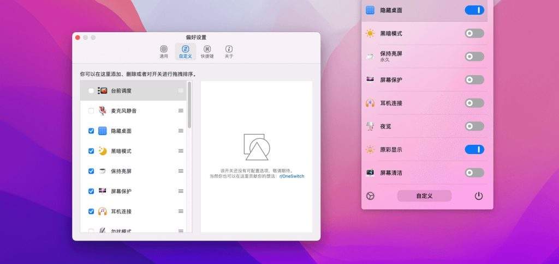Viewport: 559px width, 264px height.
Task: Turn off the 原彩显示 switch
Action: click(x=474, y=150)
